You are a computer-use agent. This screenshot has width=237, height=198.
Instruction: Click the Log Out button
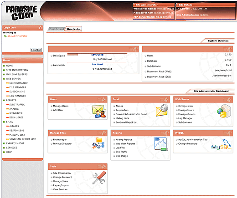(x=36, y=50)
